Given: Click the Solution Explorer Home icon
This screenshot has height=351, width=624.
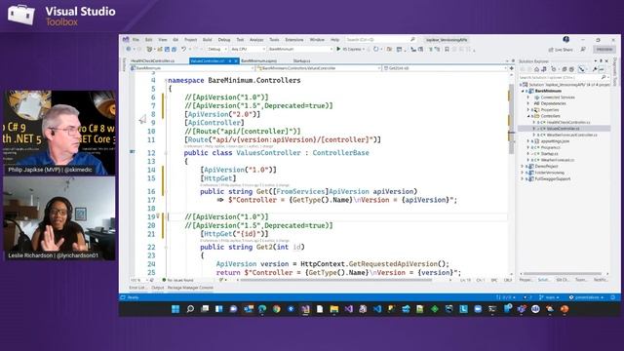Looking at the screenshot, I should 536,69.
